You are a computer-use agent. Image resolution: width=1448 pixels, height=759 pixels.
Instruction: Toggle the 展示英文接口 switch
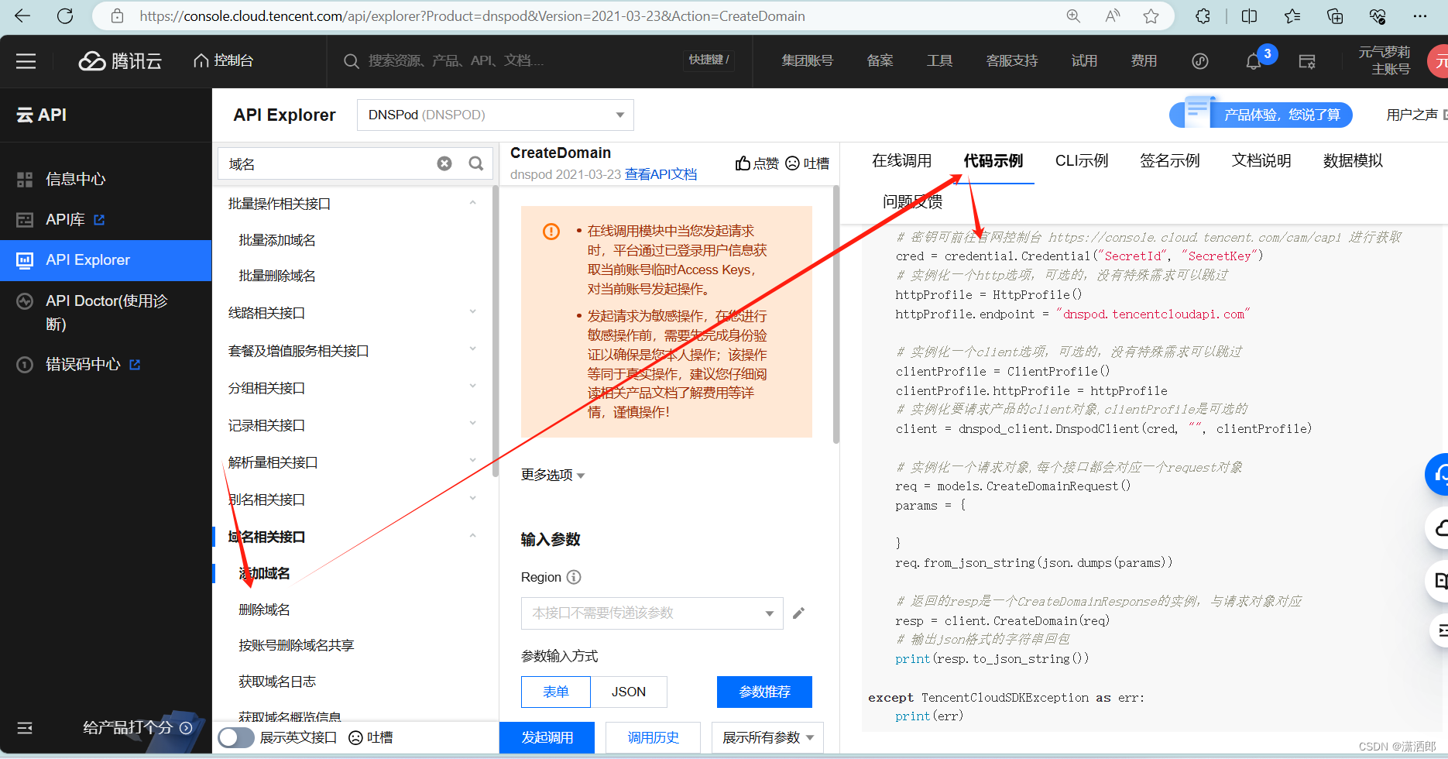(x=236, y=737)
